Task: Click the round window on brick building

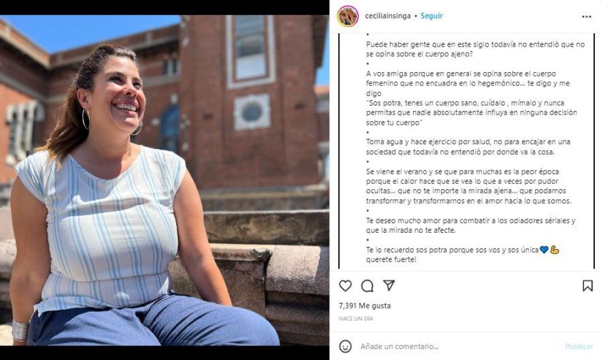Action: (252, 112)
